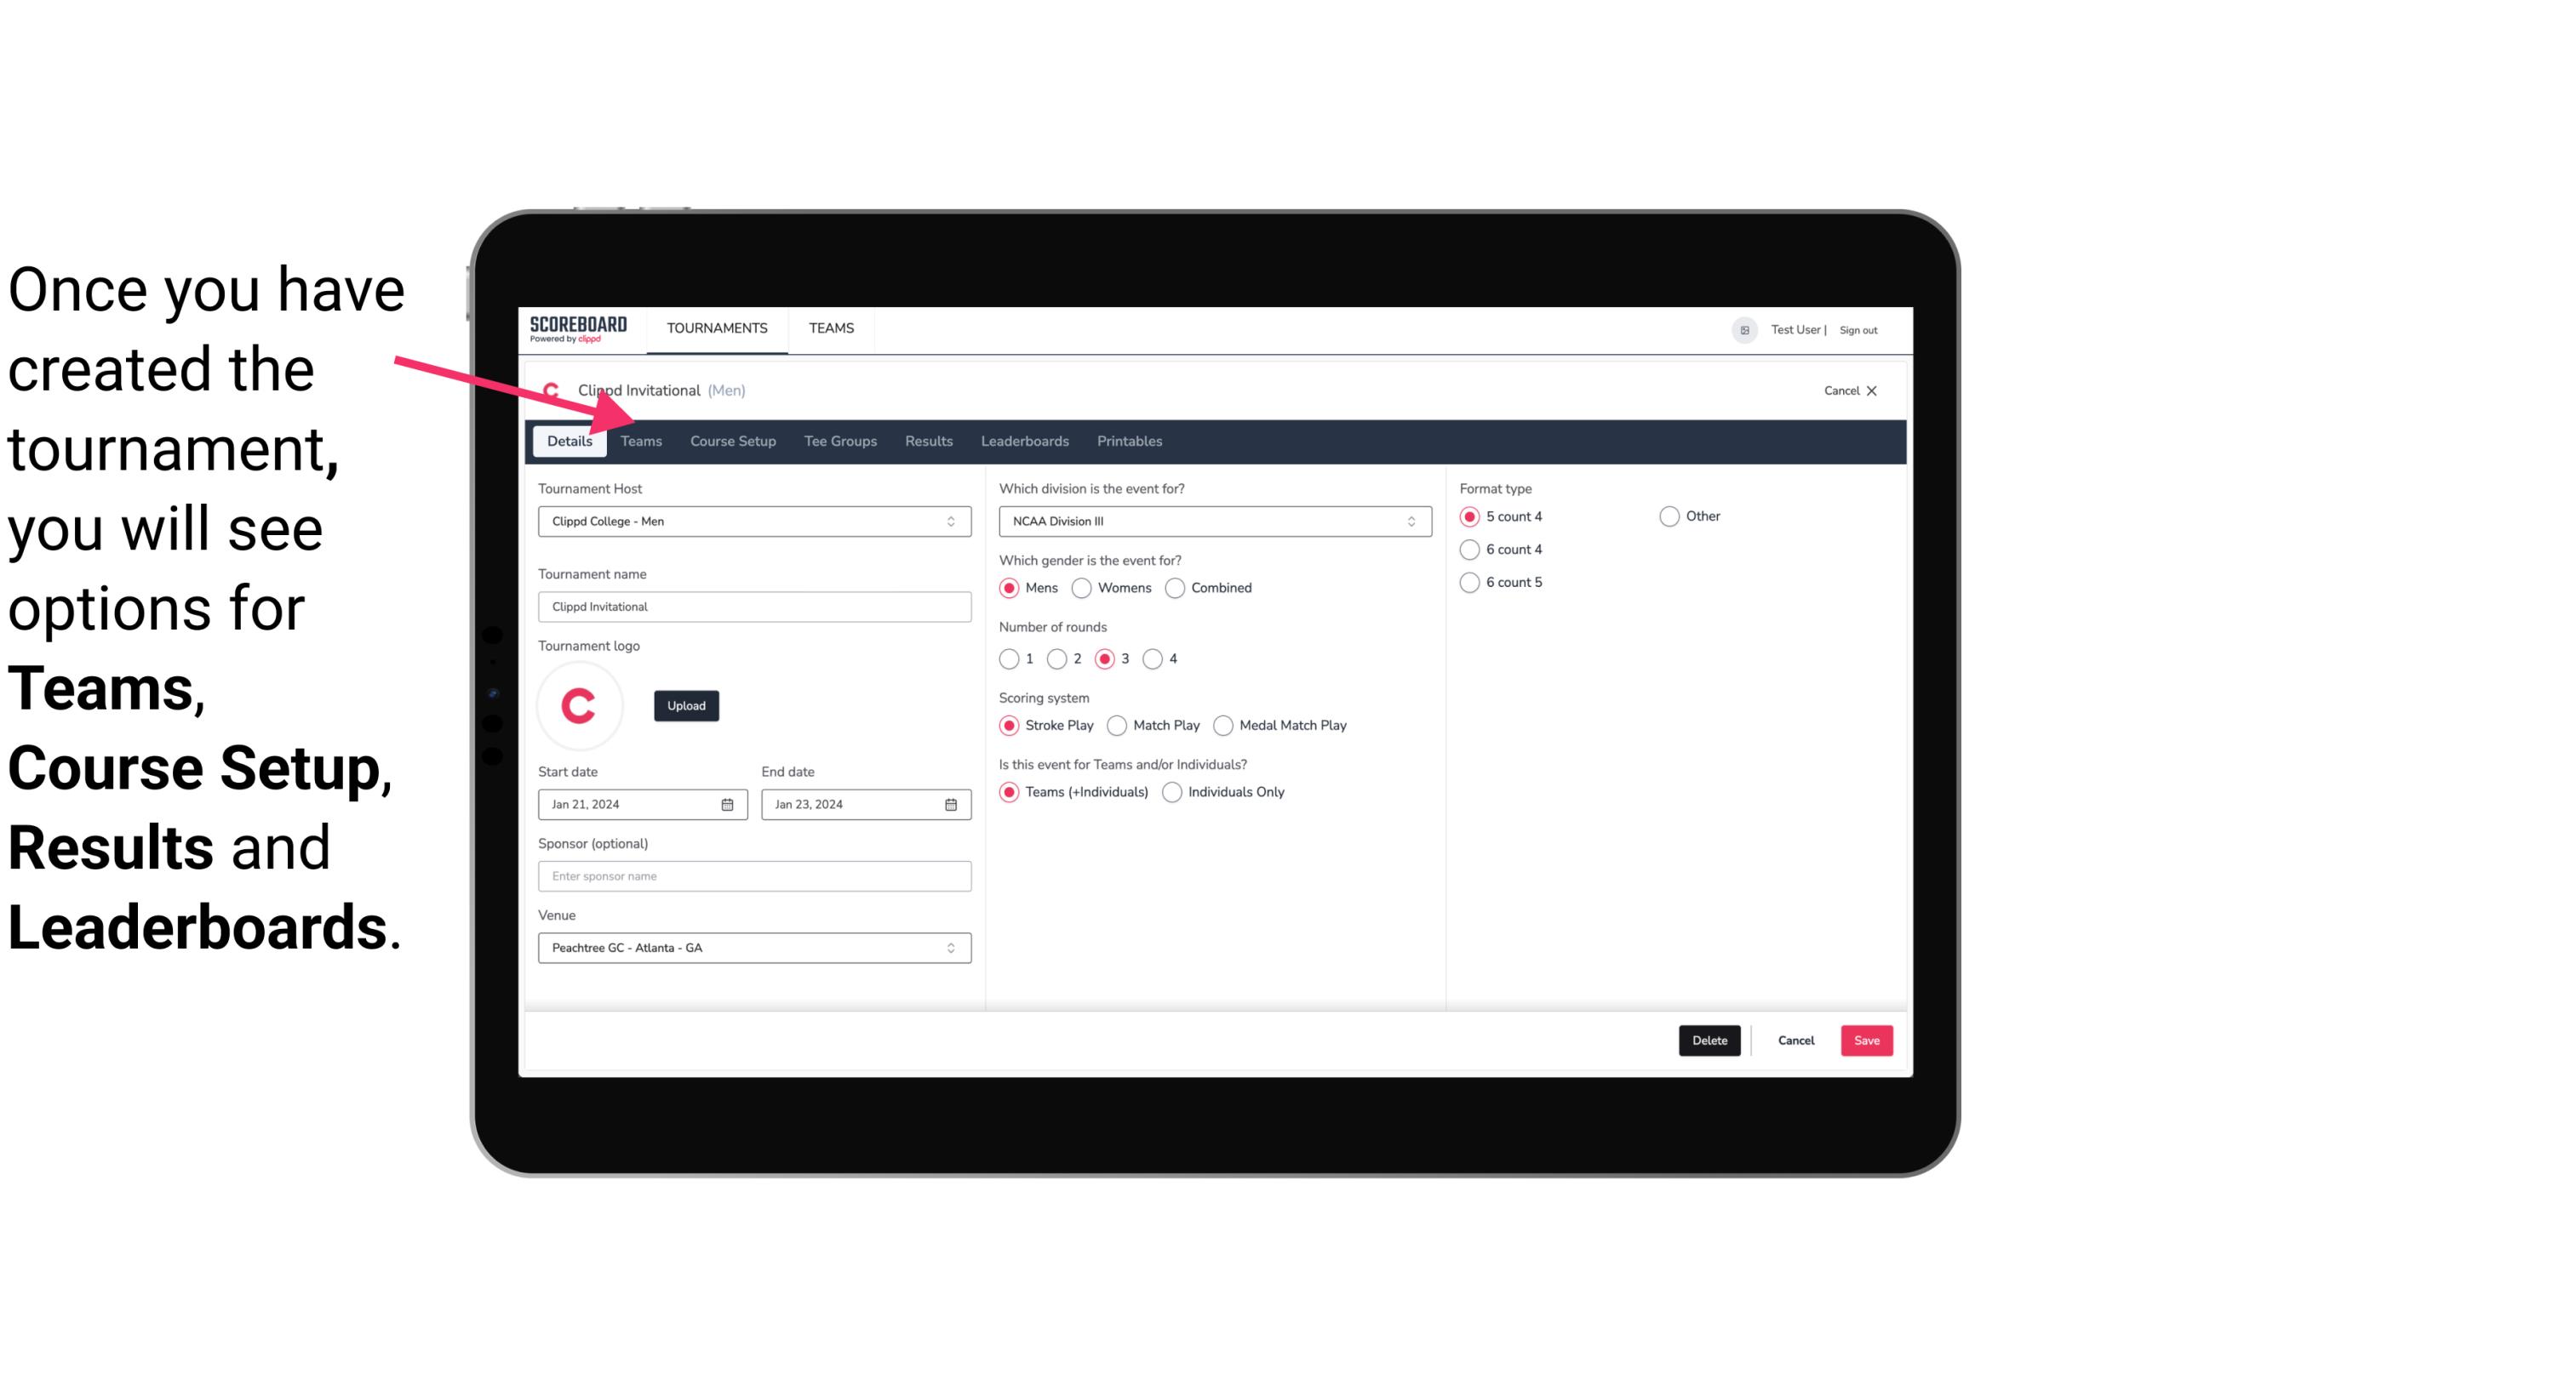
Task: Click the TOURNAMENTS navigation icon
Action: tap(717, 328)
